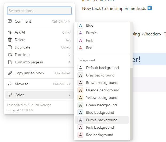Click the Move to arrow icon
This screenshot has width=166, height=142.
click(x=10, y=84)
